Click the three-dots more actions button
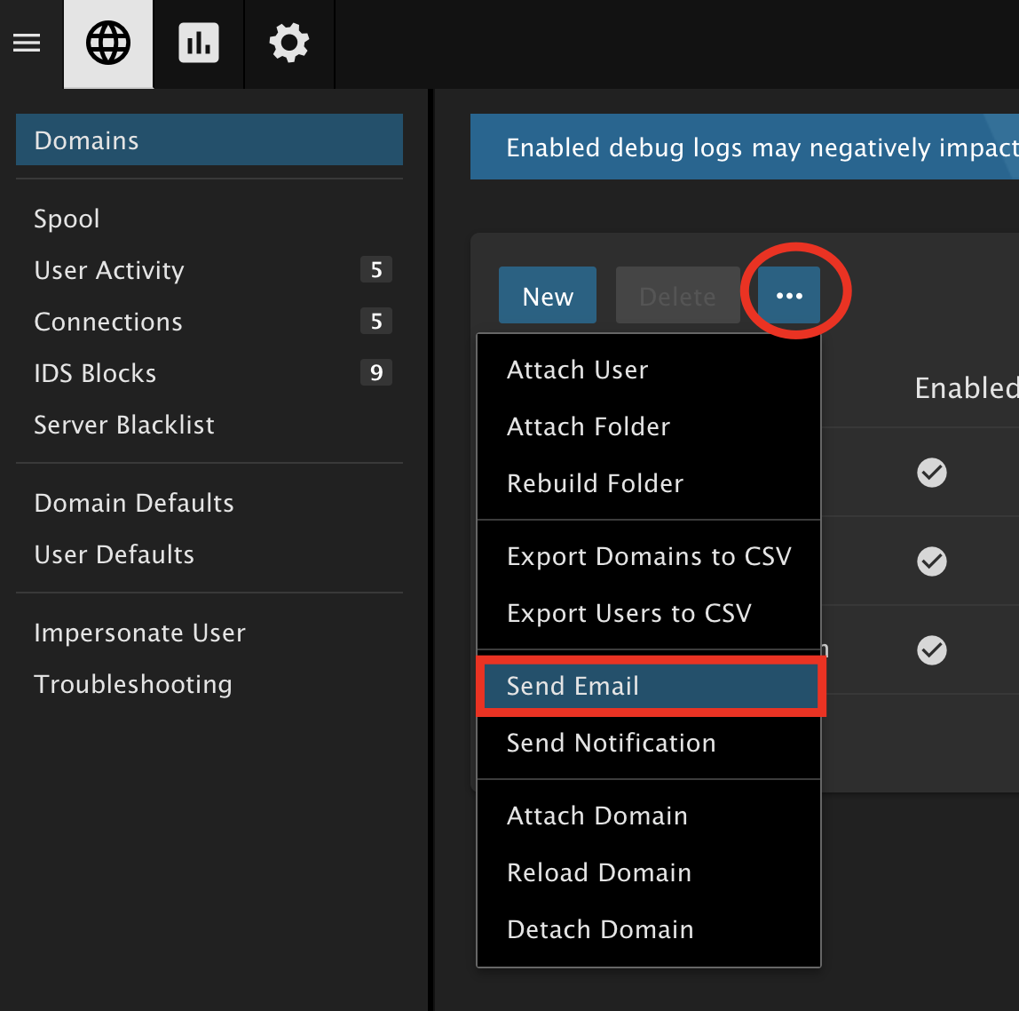Viewport: 1019px width, 1011px height. [x=789, y=296]
